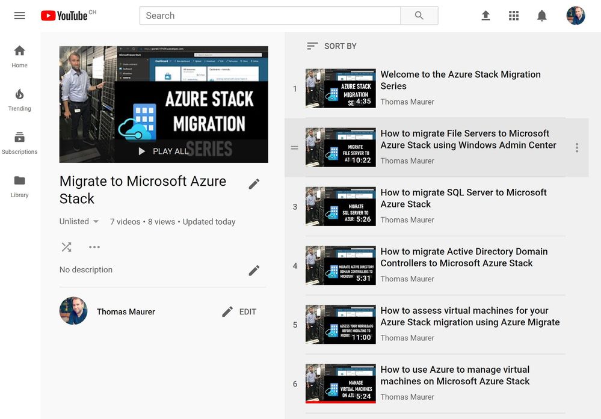Click the 5:26 SQL Server thumbnail

[x=341, y=206]
